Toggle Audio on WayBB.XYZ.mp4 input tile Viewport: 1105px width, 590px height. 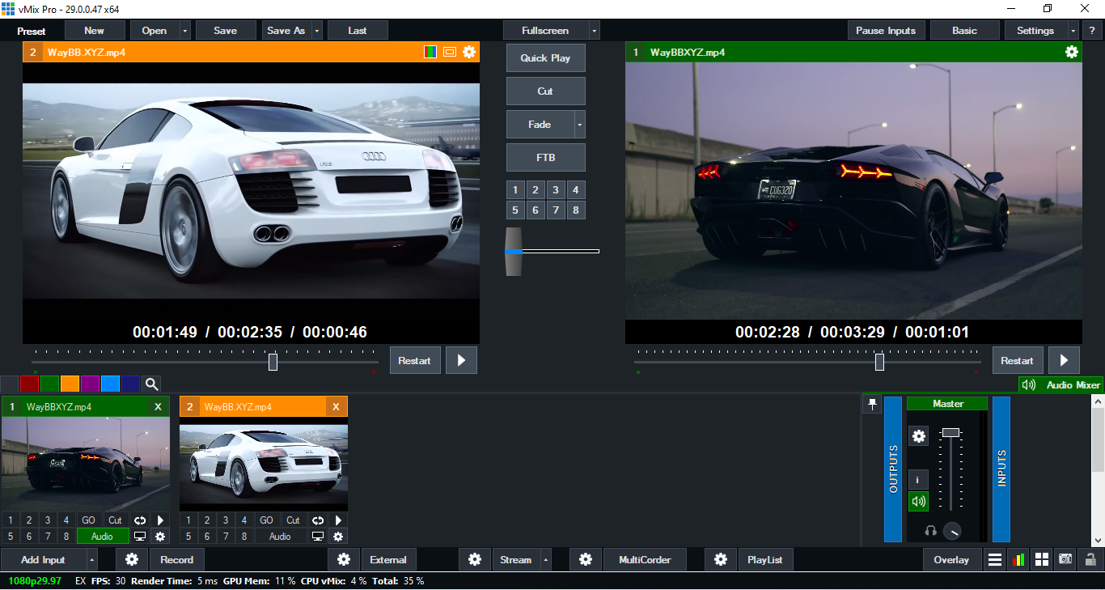281,536
